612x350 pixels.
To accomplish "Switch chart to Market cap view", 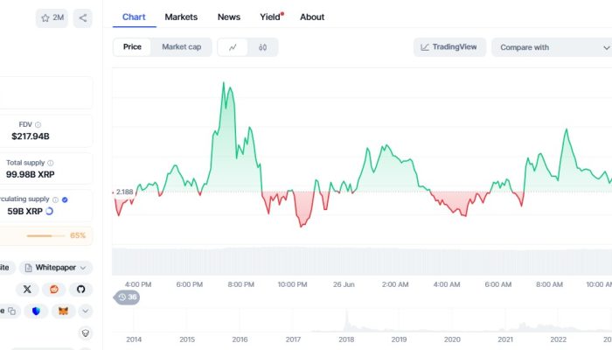I will 181,47.
